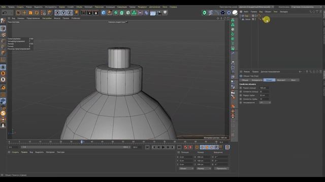Click the Enable Snap S icon
Viewport: 325px width, 182px height.
[3, 67]
